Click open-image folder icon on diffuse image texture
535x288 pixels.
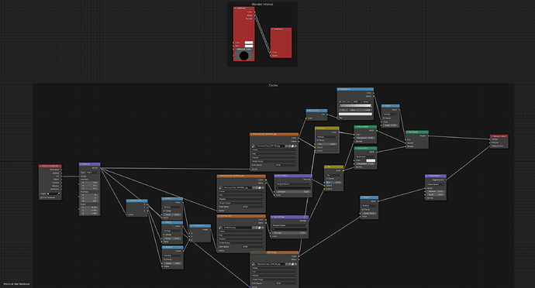(292, 146)
